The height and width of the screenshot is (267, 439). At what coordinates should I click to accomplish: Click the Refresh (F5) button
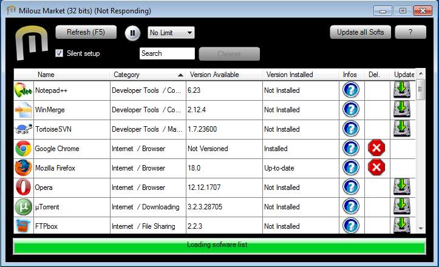coord(86,32)
